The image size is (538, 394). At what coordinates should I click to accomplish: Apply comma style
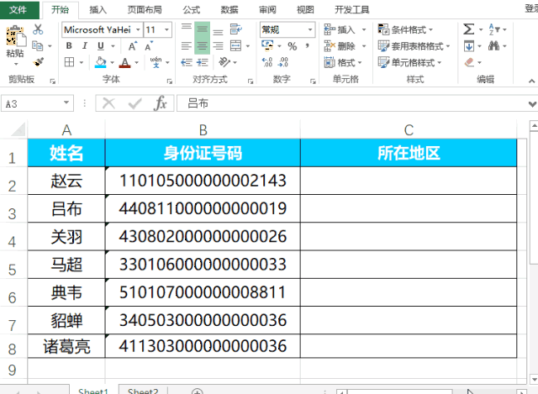[x=308, y=45]
